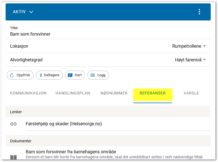The width and height of the screenshot is (218, 162).
Task: Switch to the Kommunikasjon tab
Action: coord(28,93)
